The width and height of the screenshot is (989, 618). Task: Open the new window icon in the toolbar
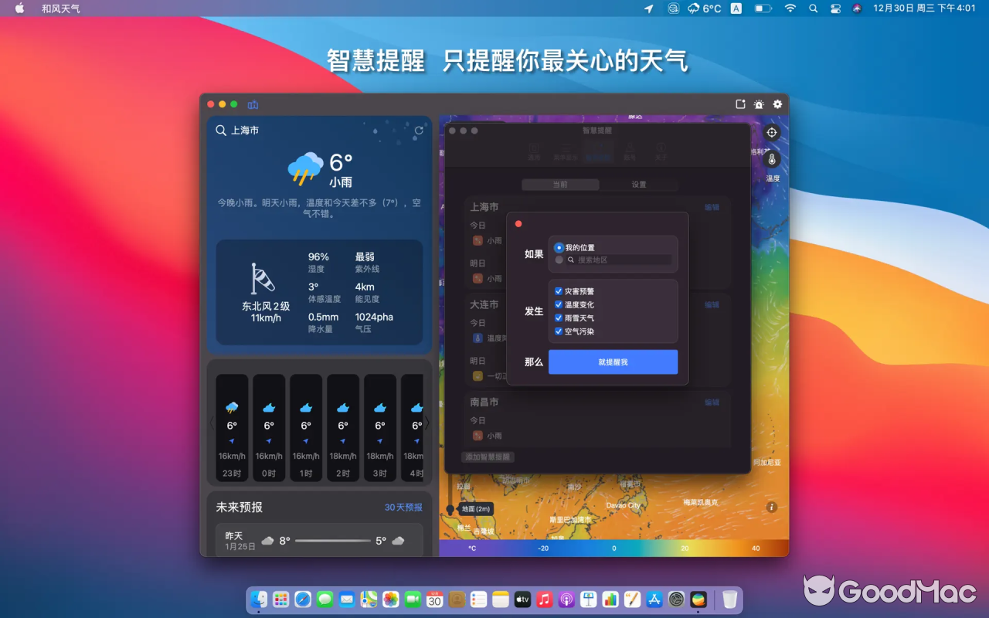(x=739, y=104)
